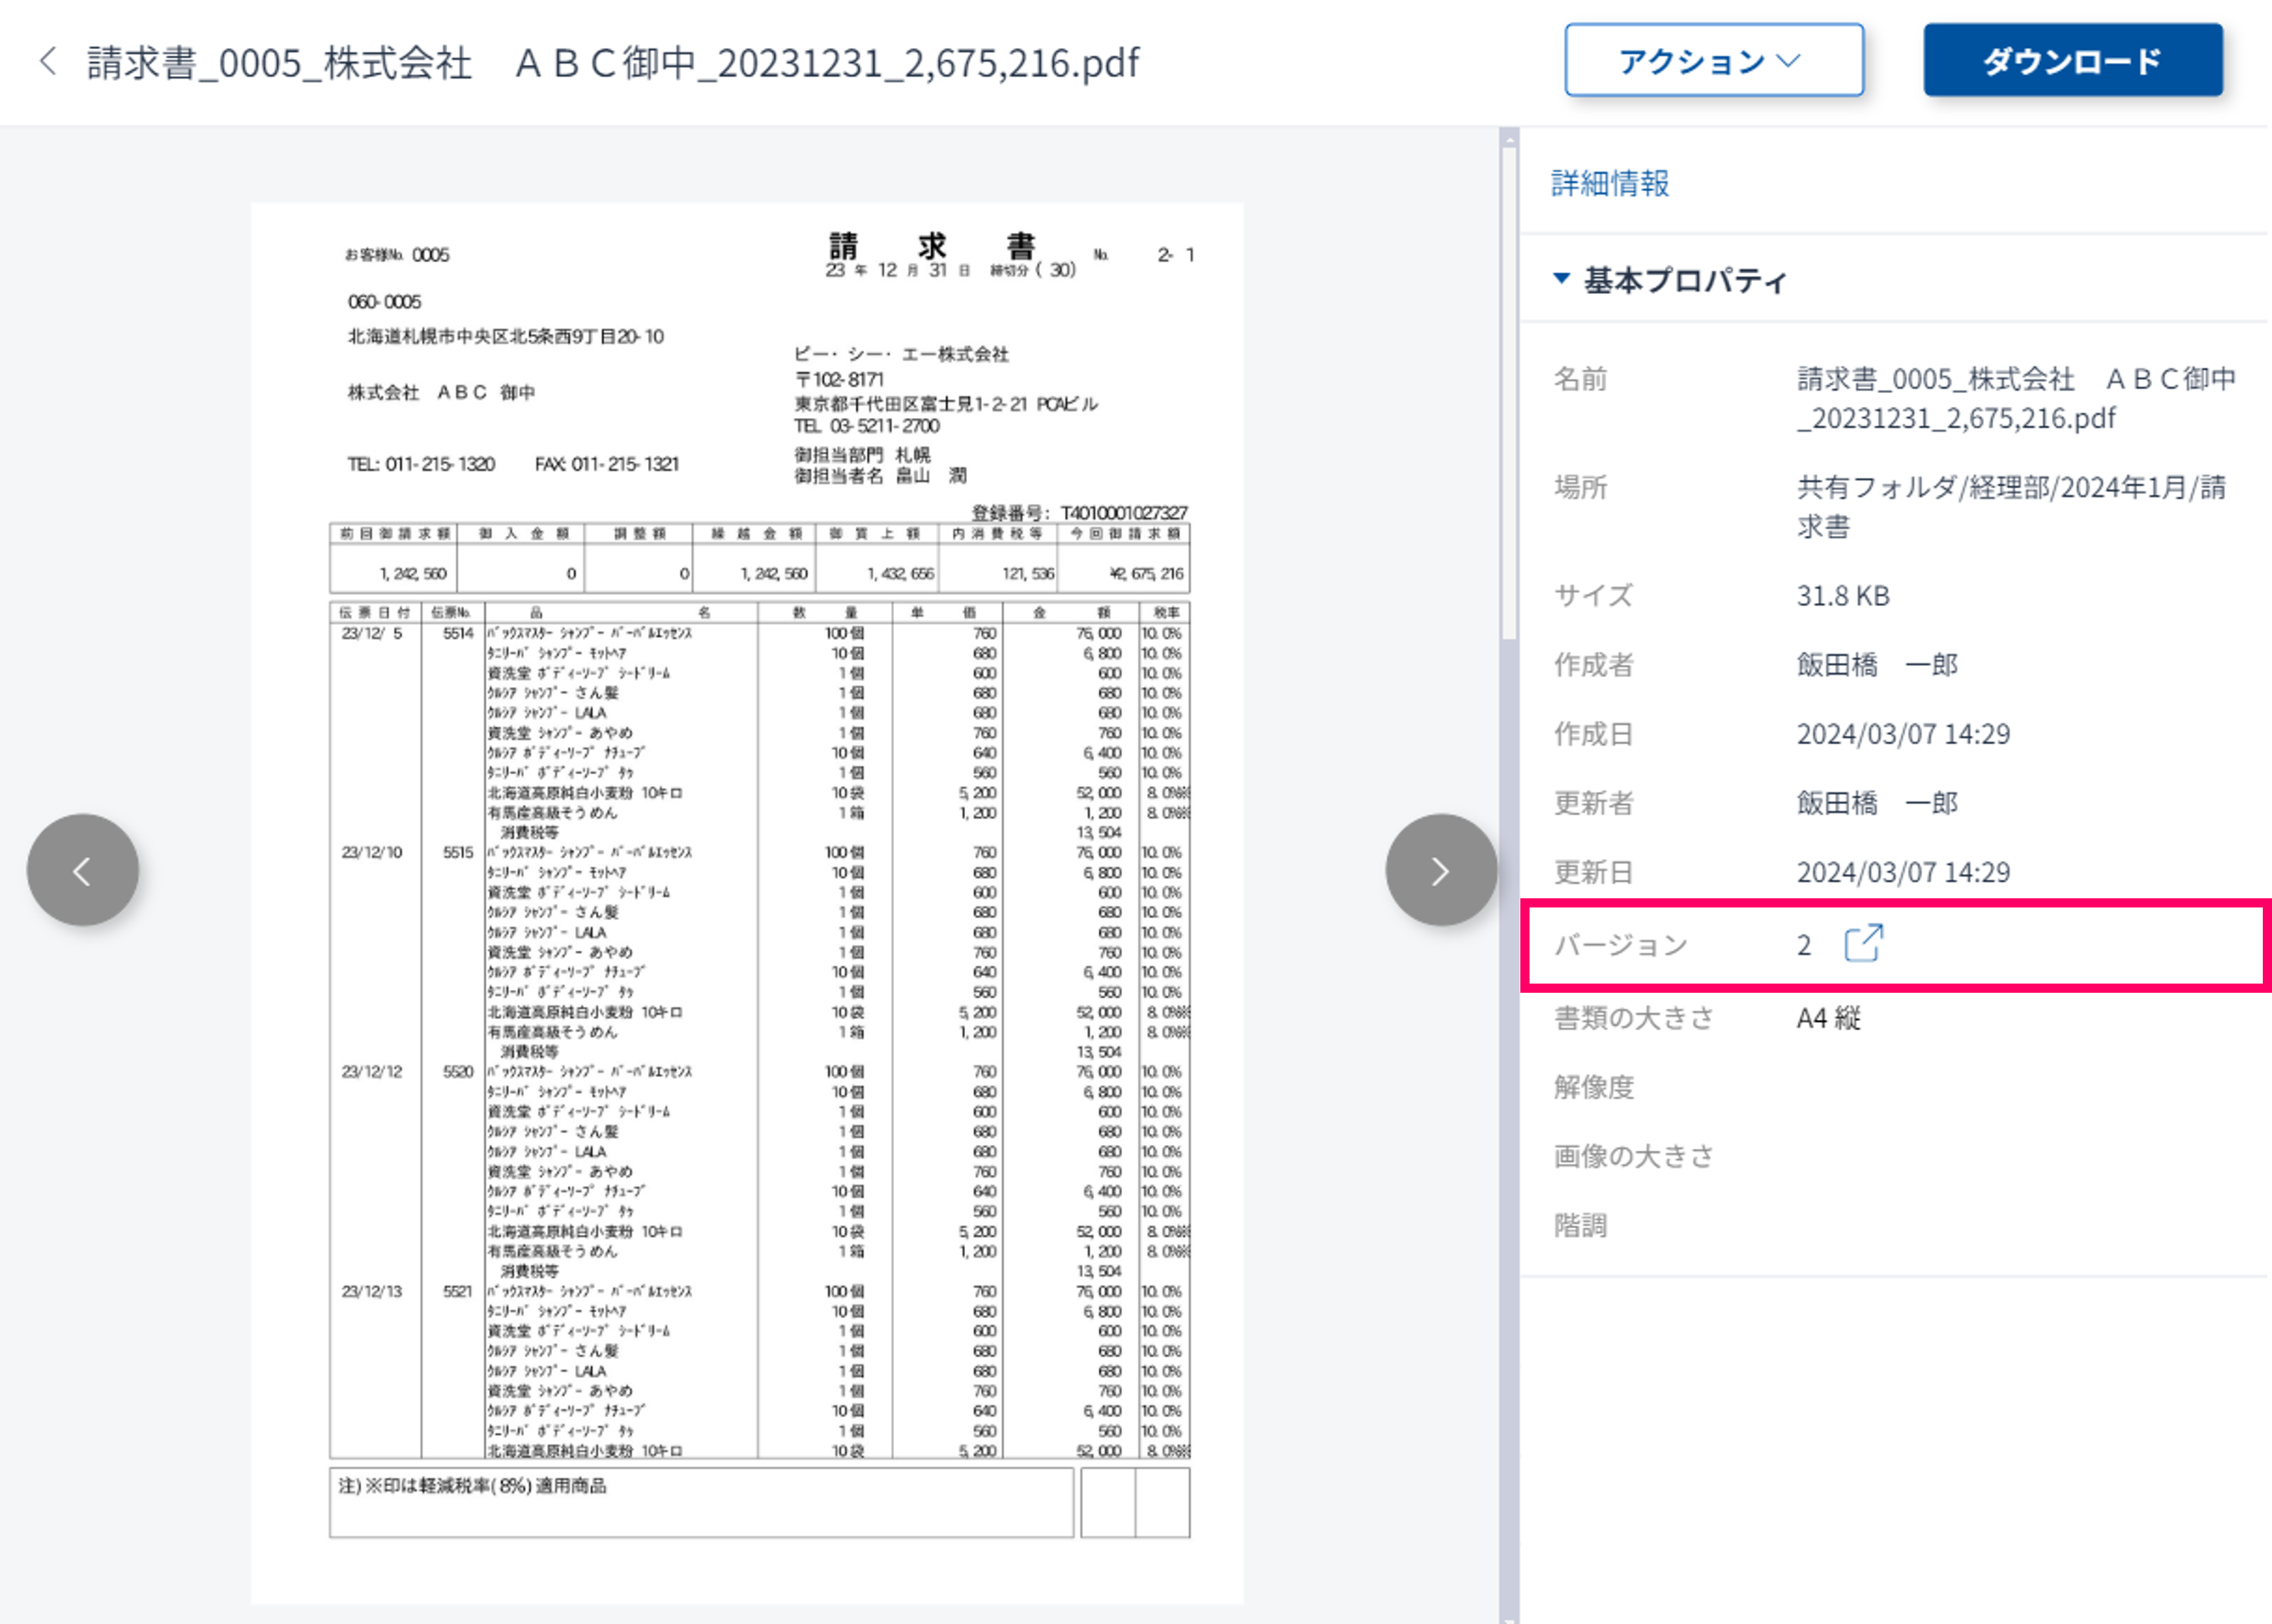Screen dimensions: 2272x1624
Task: Collapse the 基本プロパティ section triangle
Action: click(1560, 278)
